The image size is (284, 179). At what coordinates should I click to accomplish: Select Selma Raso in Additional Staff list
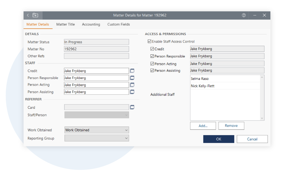point(200,79)
